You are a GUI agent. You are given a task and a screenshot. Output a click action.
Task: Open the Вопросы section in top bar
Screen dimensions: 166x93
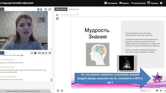[x=125, y=3]
